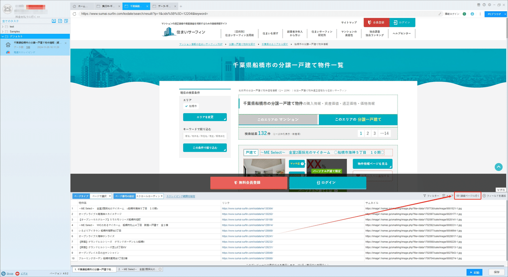Close the データ-千… tab
Viewport: 508px width, 277px height.
[x=176, y=6]
